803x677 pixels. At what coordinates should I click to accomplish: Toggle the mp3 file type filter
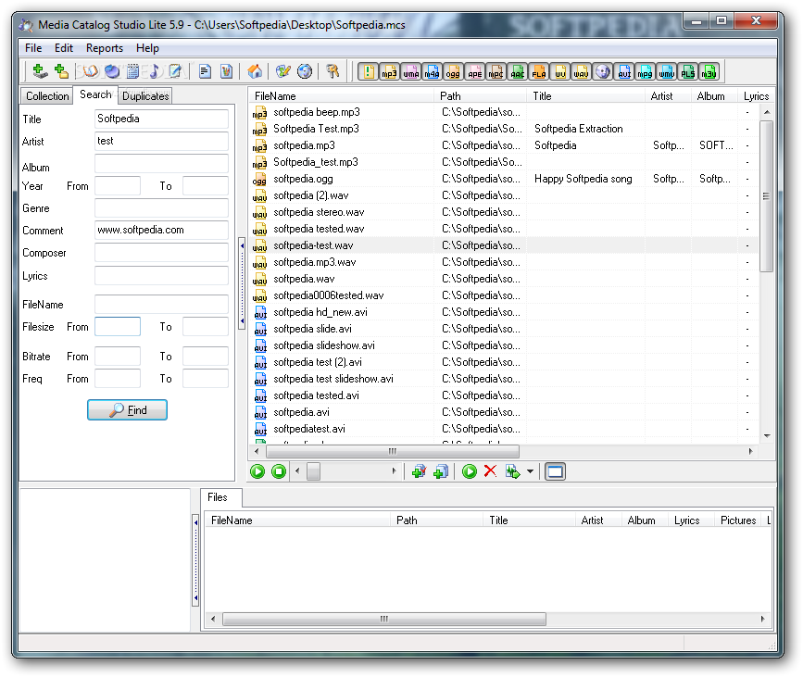(x=389, y=71)
